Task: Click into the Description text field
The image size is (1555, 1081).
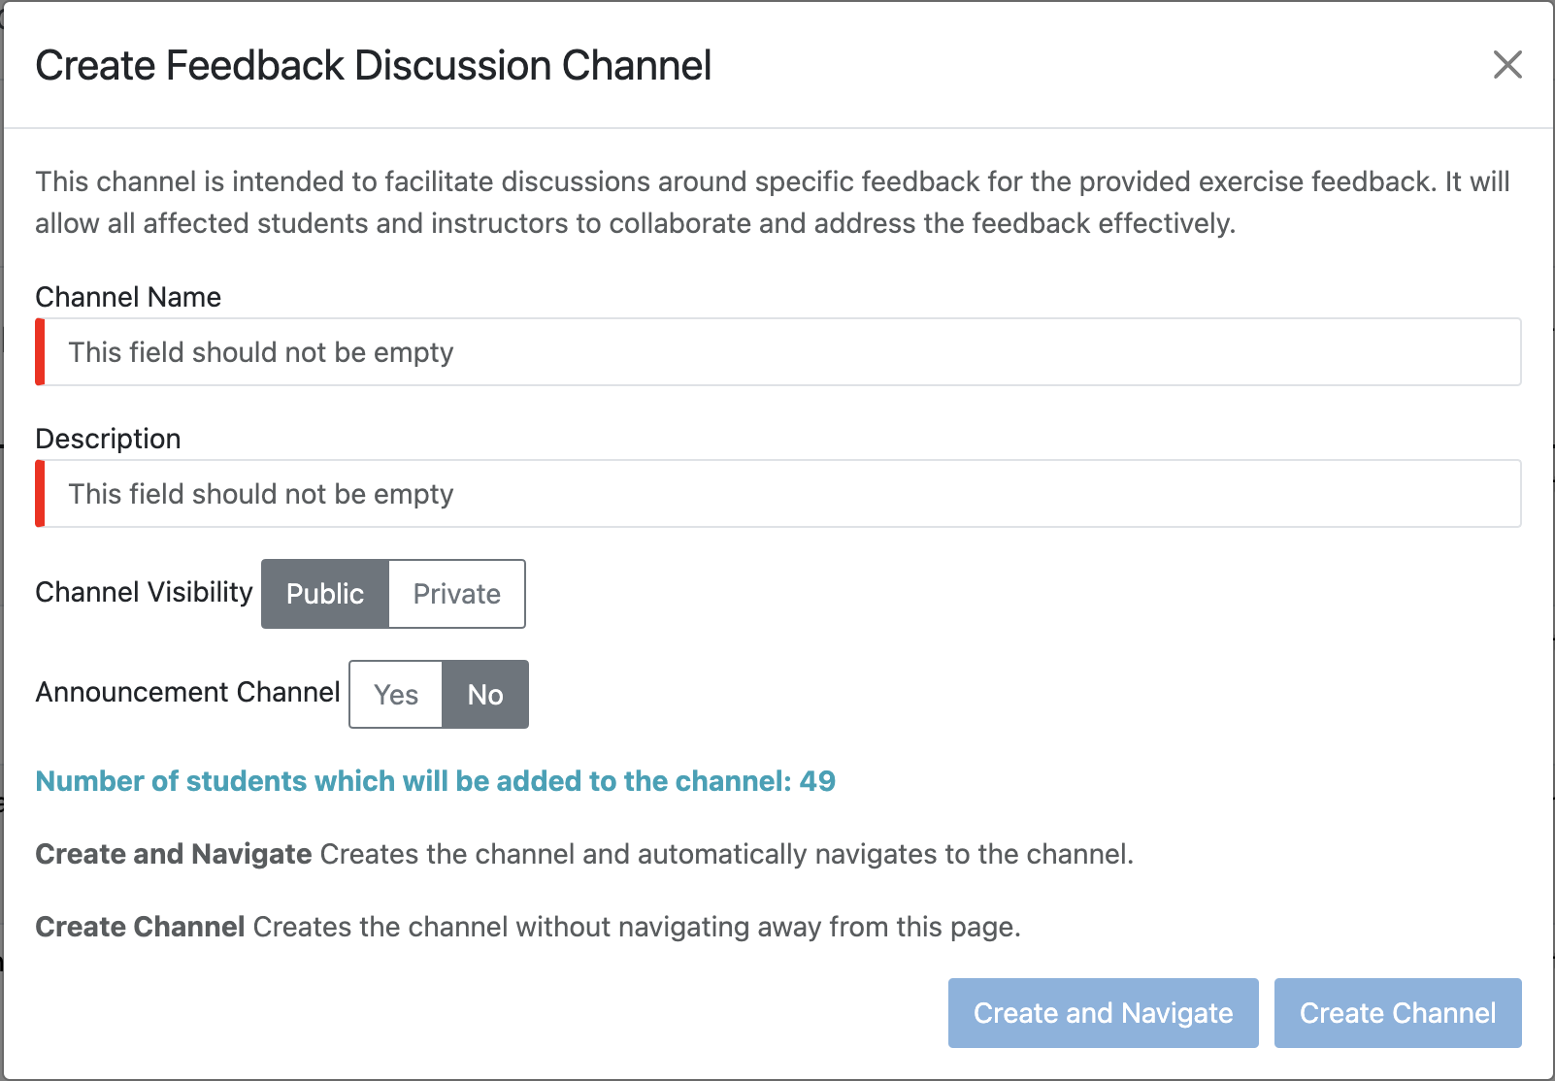Action: [x=777, y=494]
